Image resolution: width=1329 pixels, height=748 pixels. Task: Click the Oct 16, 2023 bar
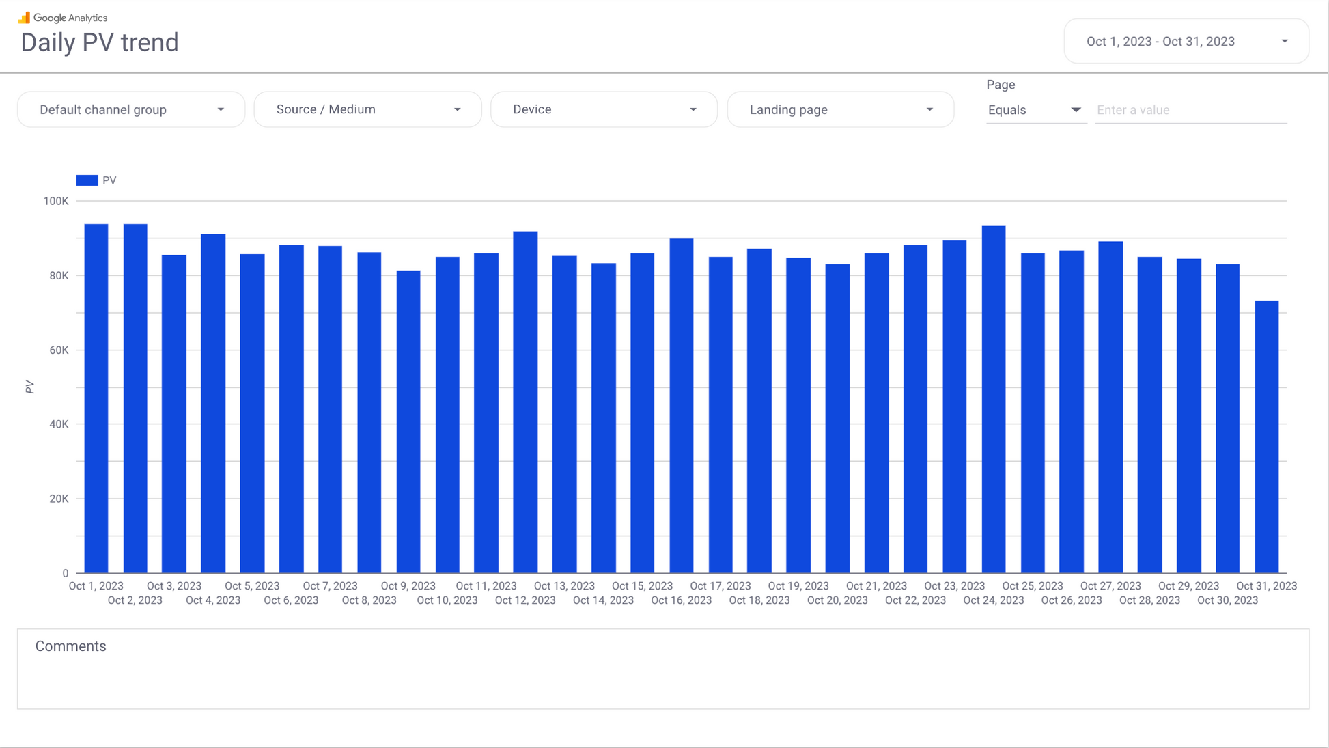(681, 405)
